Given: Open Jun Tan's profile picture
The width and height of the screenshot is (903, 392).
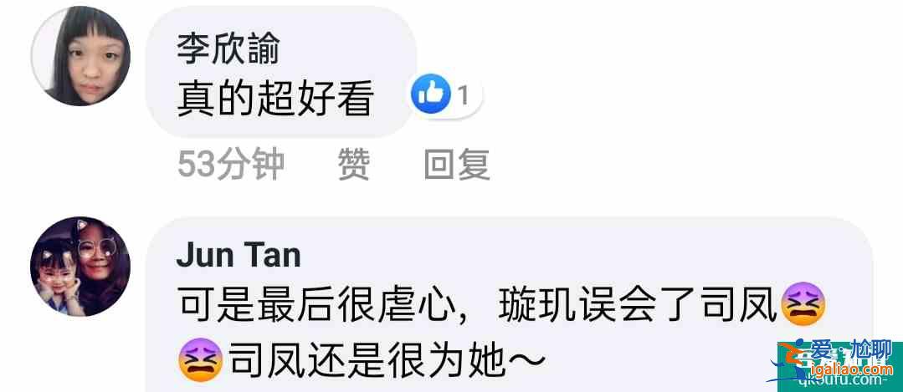Looking at the screenshot, I should click(x=80, y=266).
